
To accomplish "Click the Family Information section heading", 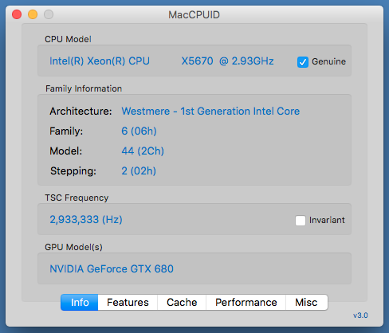I will (x=84, y=88).
